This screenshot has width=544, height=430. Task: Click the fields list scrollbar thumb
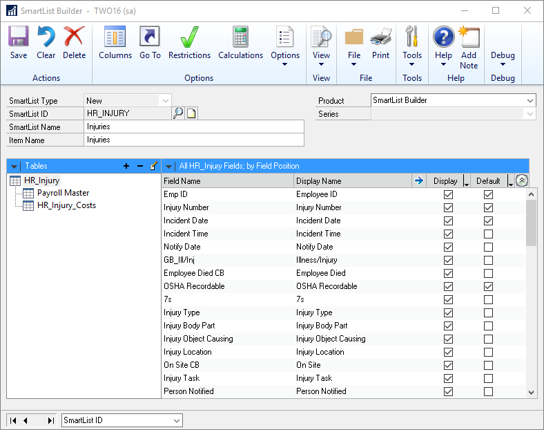(531, 223)
